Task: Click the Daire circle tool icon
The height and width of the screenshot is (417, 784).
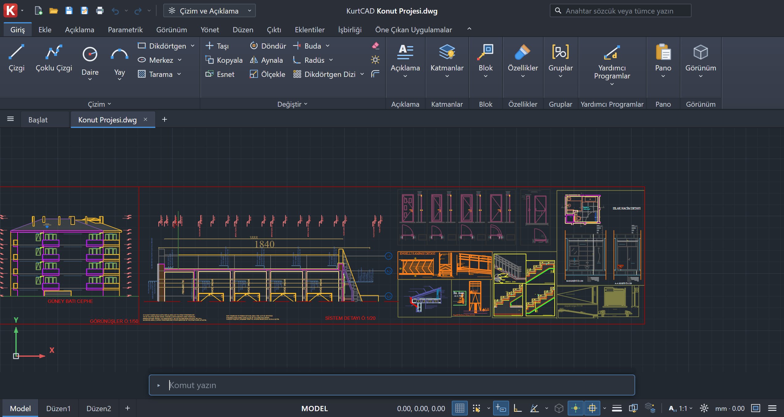Action: [x=90, y=54]
